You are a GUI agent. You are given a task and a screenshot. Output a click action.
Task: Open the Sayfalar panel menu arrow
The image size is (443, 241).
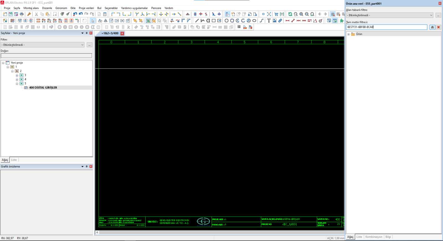pos(82,33)
